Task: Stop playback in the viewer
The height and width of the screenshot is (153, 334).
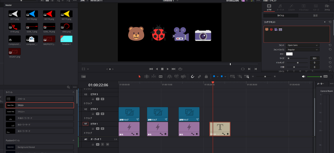Action: click(162, 69)
